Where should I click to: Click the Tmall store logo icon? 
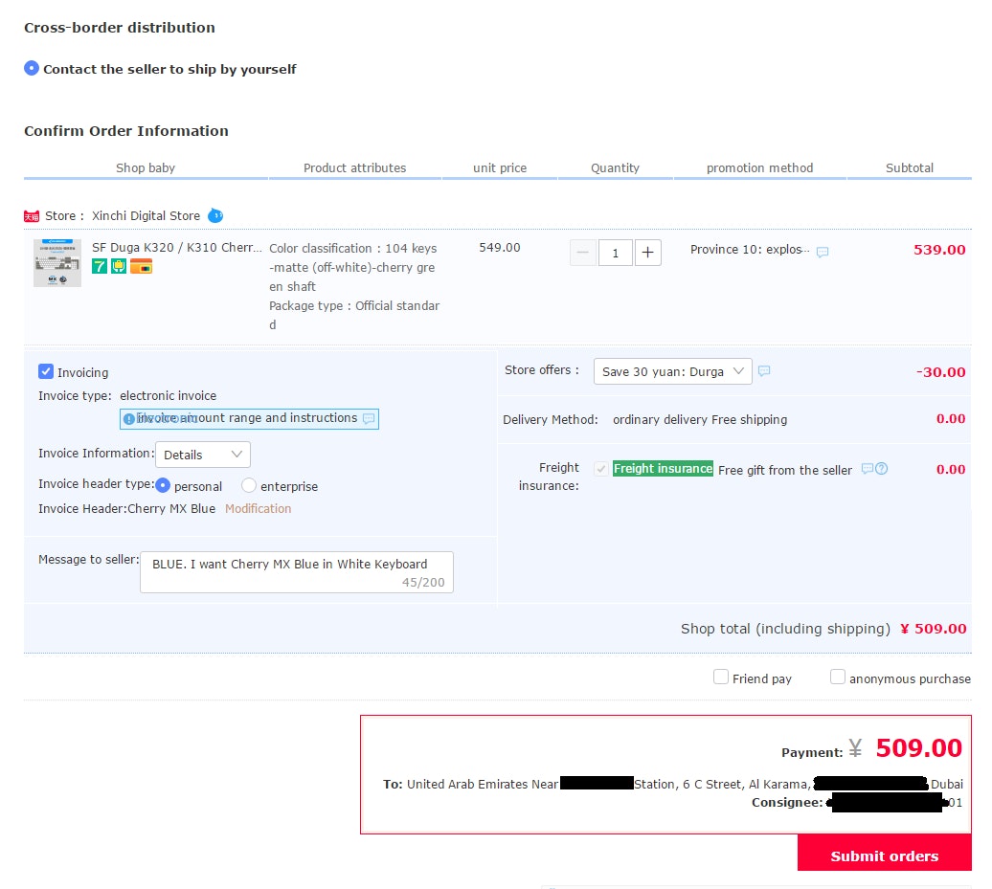(32, 216)
